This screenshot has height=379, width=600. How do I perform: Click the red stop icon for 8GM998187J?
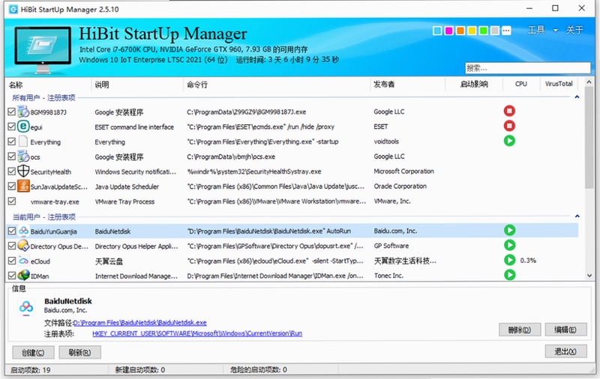pyautogui.click(x=509, y=111)
